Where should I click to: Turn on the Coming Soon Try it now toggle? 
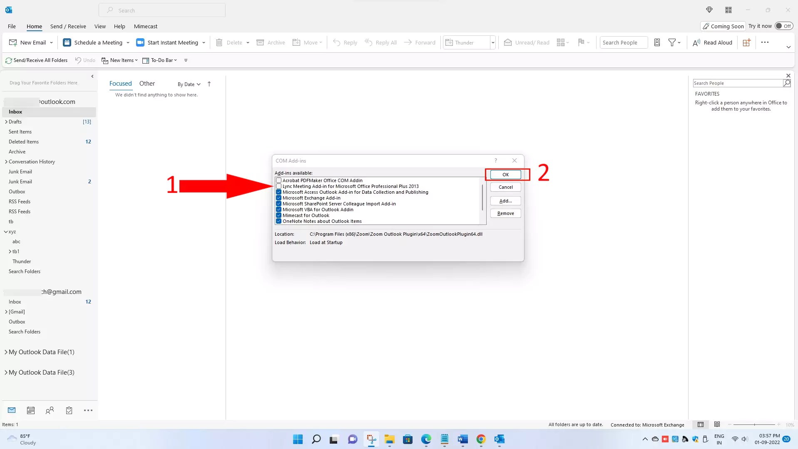[785, 25]
